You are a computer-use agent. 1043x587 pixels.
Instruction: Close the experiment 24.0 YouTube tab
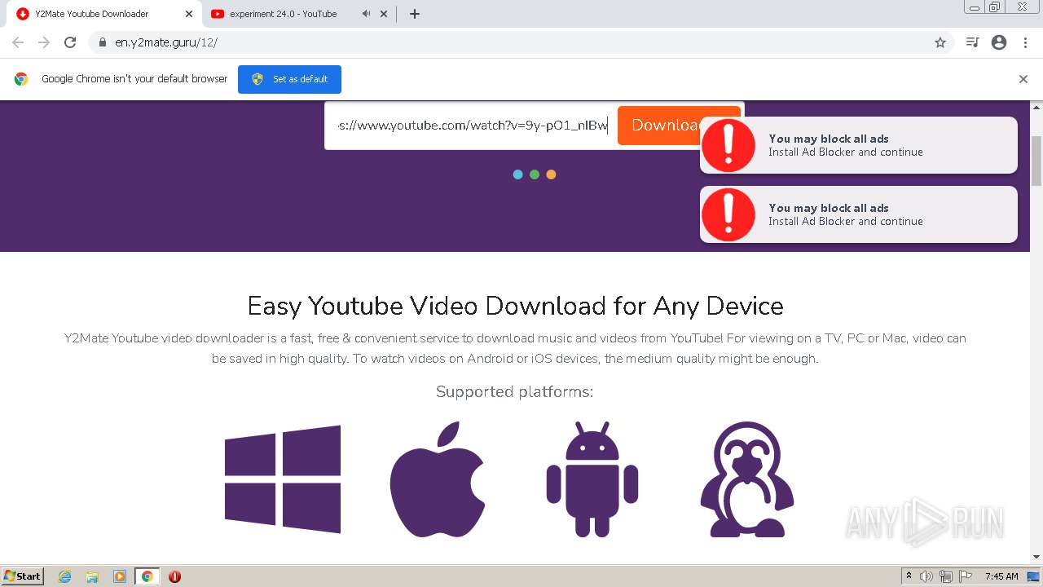384,14
